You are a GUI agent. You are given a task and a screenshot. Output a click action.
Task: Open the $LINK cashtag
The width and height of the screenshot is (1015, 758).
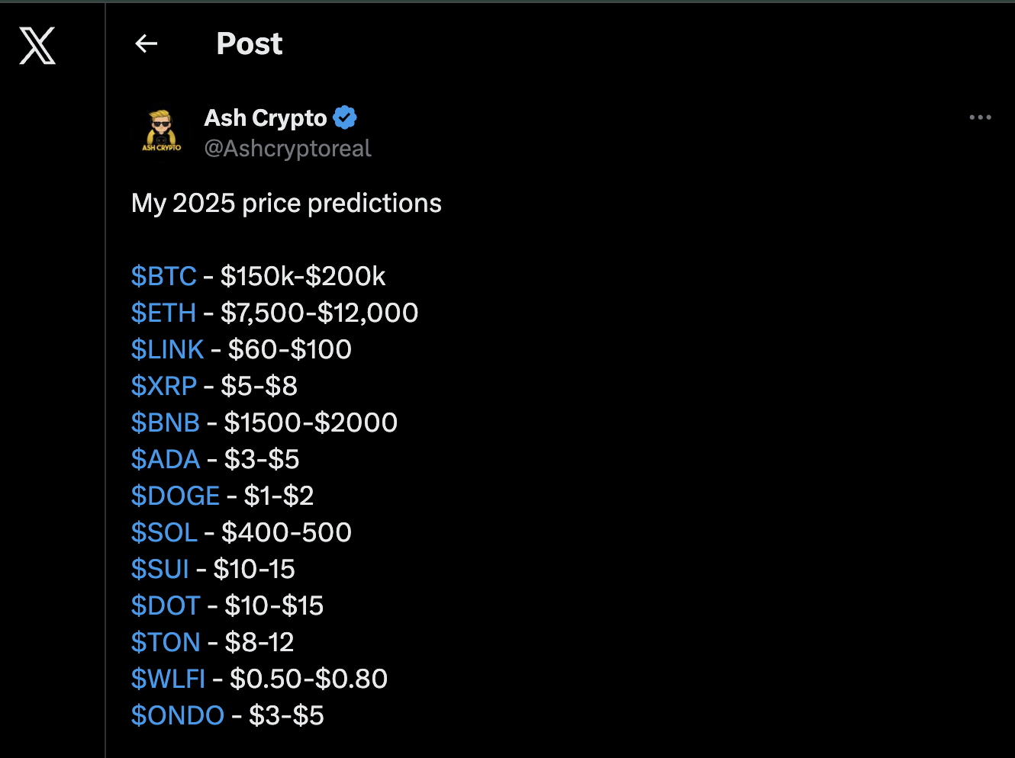tap(168, 349)
